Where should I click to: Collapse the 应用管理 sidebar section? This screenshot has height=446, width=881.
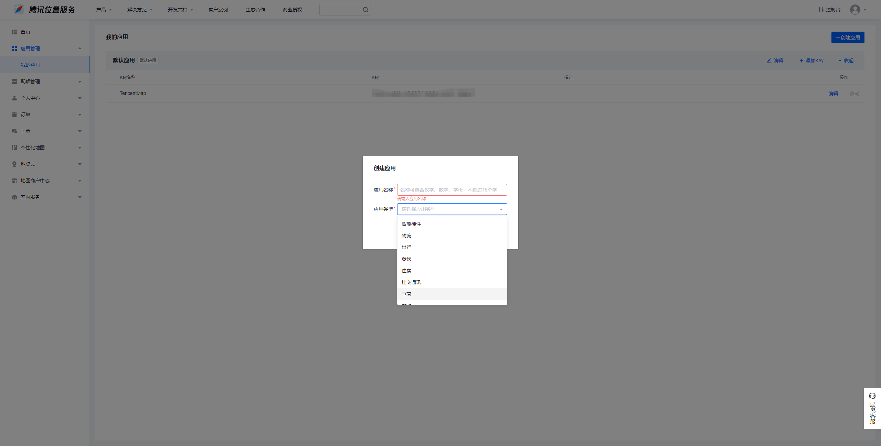tap(80, 48)
